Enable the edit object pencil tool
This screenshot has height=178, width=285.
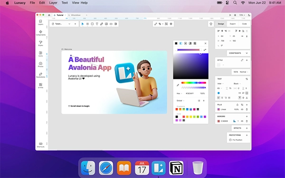pyautogui.click(x=156, y=24)
